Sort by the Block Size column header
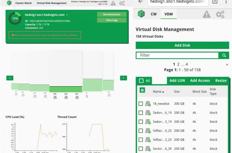Image resolution: width=232 pixels, height=153 pixels. (x=200, y=92)
